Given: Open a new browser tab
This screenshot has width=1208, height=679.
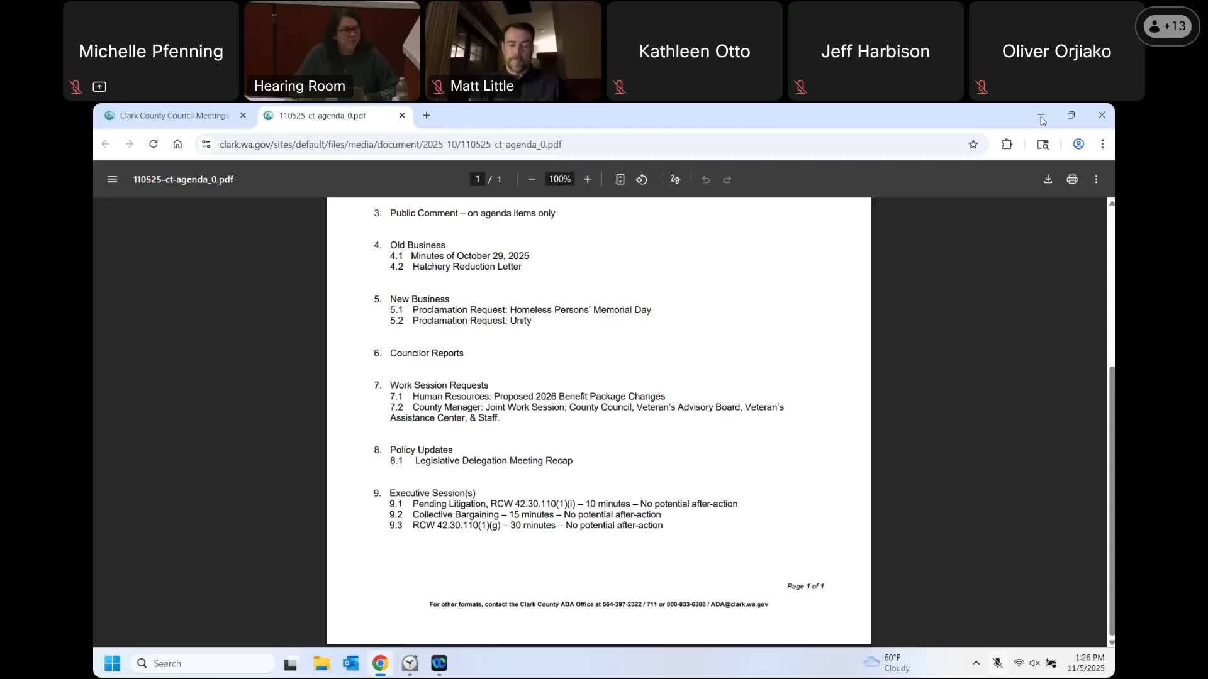Looking at the screenshot, I should [x=427, y=115].
